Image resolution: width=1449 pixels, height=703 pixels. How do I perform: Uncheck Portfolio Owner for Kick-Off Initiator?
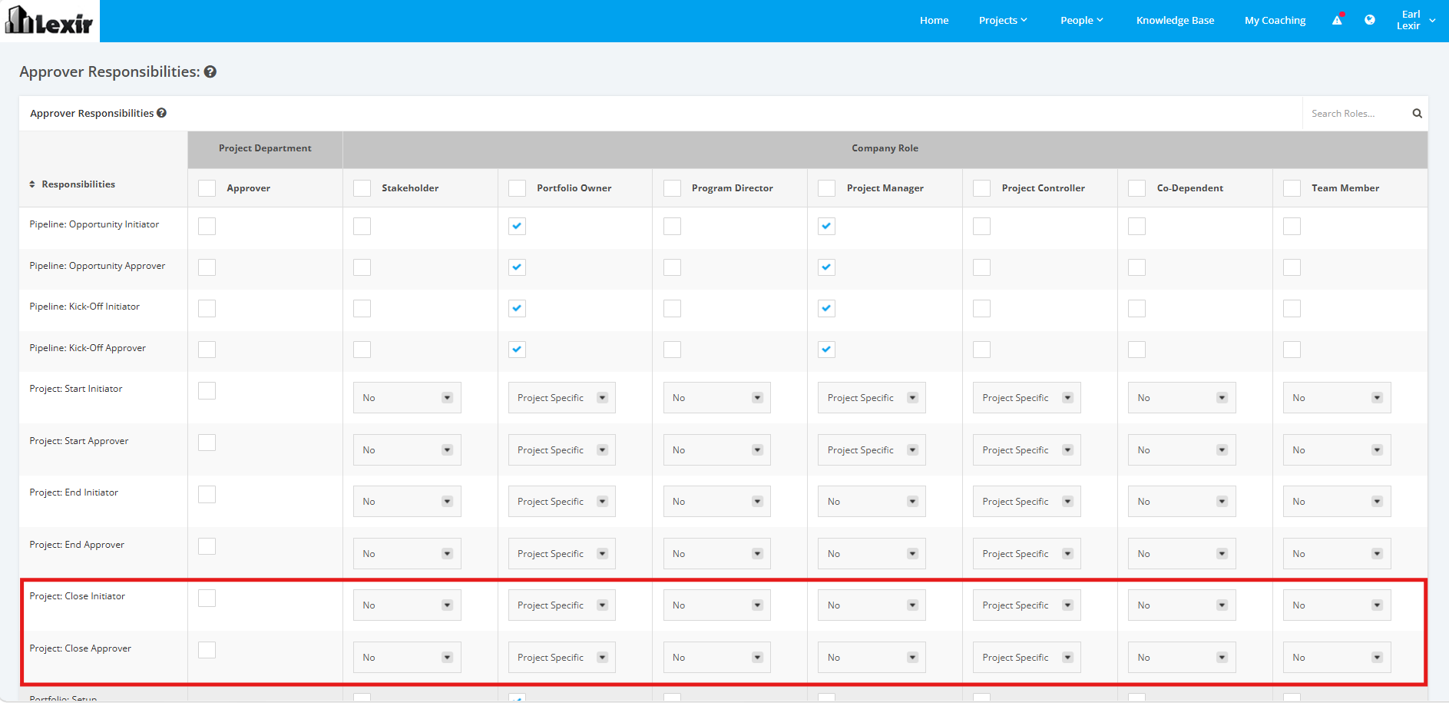518,308
